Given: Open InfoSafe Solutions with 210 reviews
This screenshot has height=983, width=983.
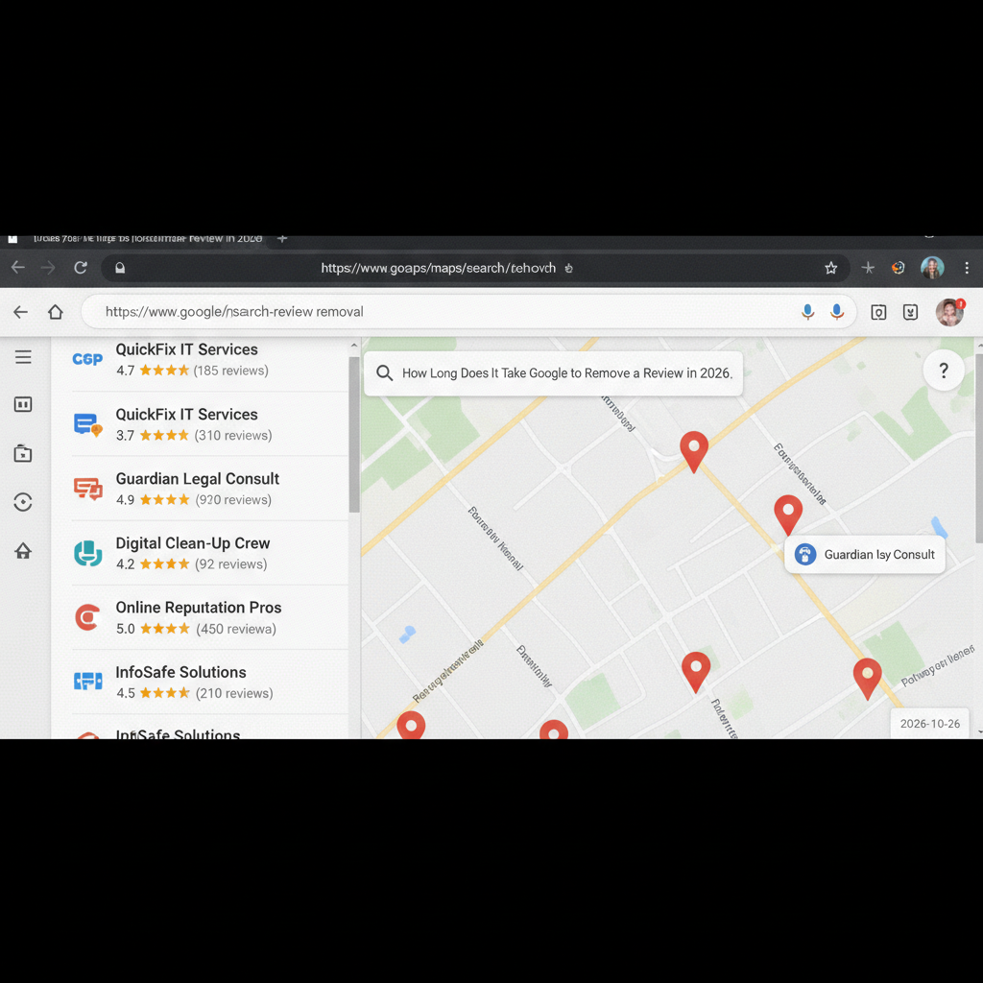Looking at the screenshot, I should click(210, 683).
